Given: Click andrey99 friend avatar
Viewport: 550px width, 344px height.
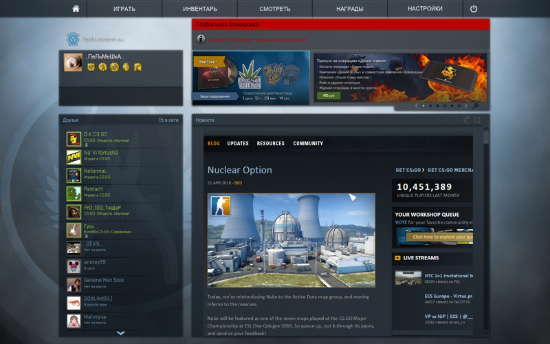Looking at the screenshot, I should (x=74, y=266).
